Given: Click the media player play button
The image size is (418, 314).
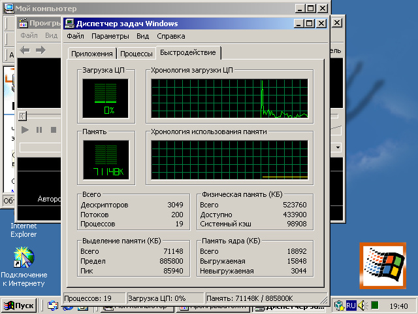Looking at the screenshot, I should coord(25,130).
